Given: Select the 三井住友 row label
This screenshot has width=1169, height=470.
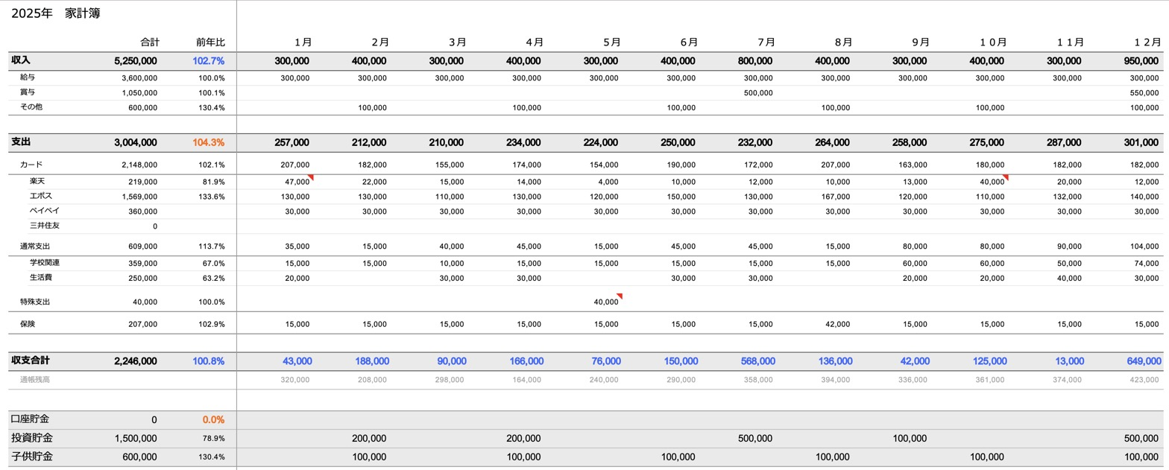Looking at the screenshot, I should pyautogui.click(x=45, y=226).
